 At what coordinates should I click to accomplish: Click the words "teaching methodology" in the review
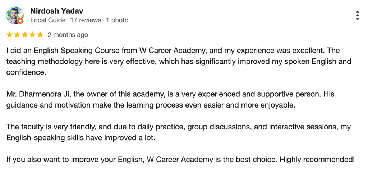(45, 61)
